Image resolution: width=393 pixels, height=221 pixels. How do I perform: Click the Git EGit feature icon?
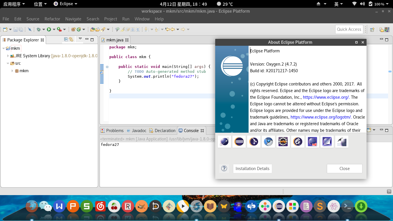pyautogui.click(x=254, y=142)
